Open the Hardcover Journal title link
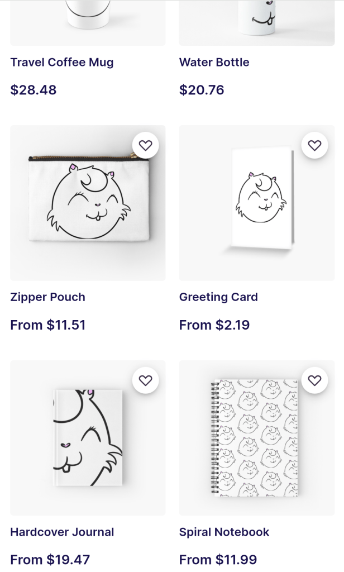The height and width of the screenshot is (572, 344). (x=62, y=532)
